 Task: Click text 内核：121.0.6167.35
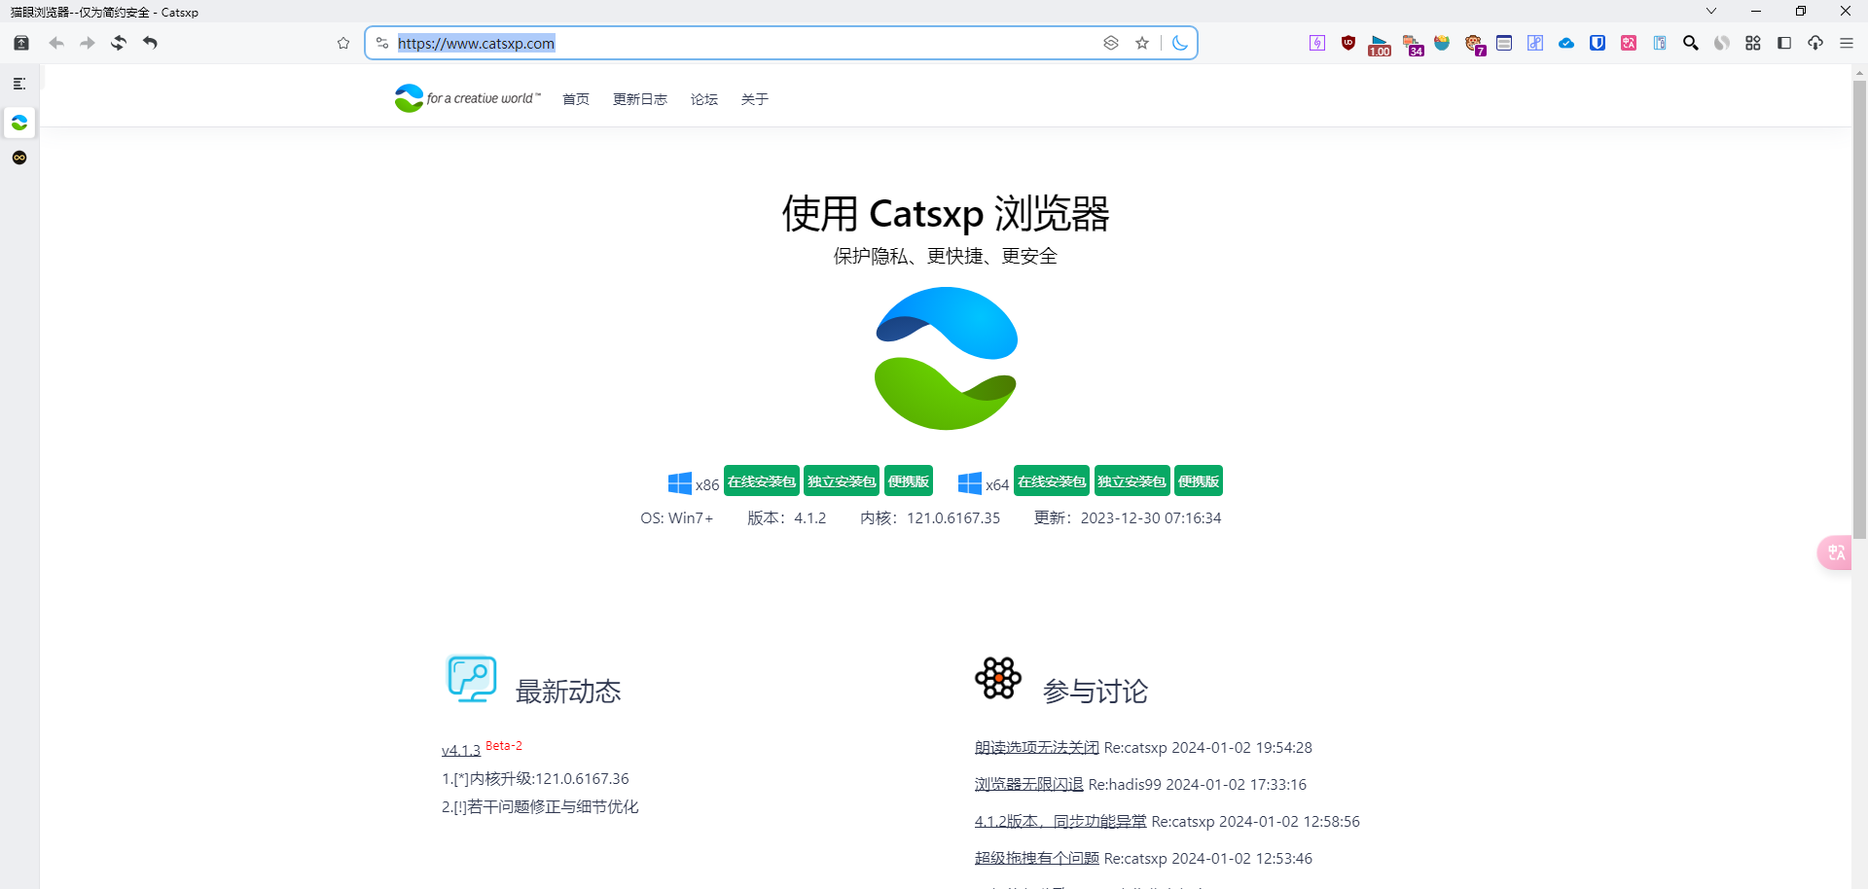click(x=930, y=518)
